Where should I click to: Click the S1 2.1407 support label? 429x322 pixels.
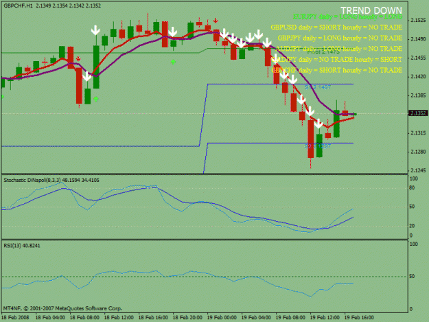pos(318,87)
